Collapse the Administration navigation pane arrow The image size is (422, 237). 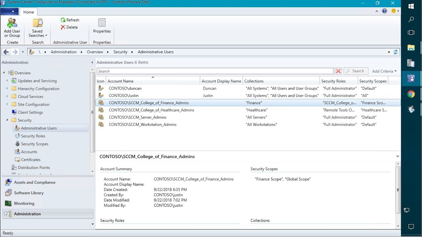pos(92,62)
